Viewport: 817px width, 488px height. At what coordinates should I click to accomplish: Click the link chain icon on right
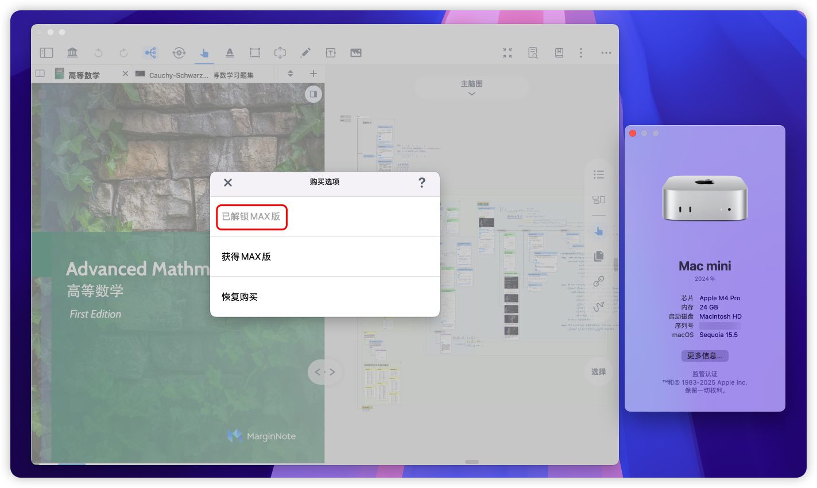[599, 281]
